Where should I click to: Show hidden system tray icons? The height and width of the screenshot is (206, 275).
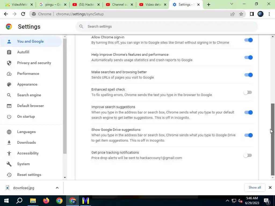(227, 201)
